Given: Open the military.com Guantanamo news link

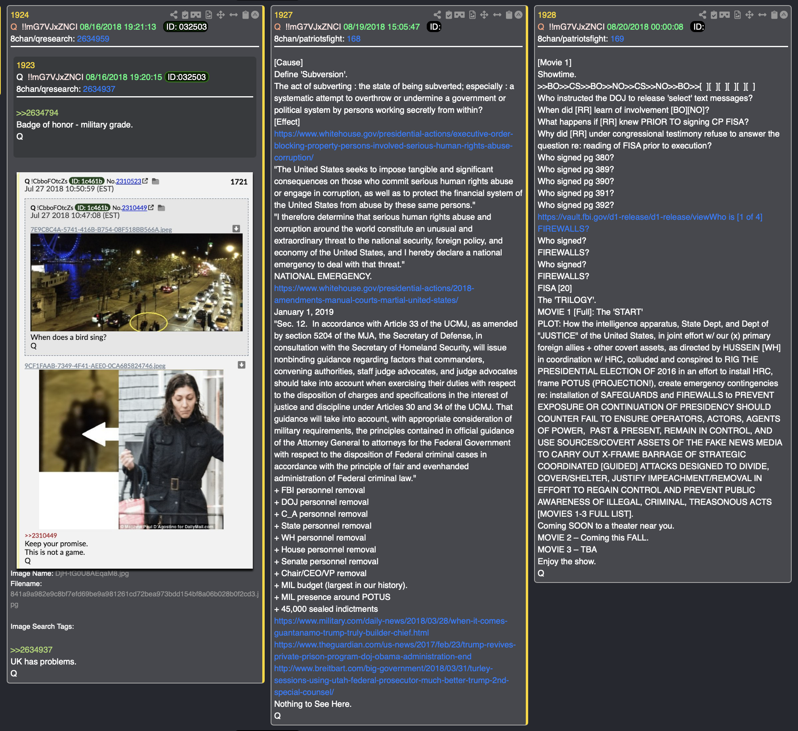Looking at the screenshot, I should [x=391, y=627].
